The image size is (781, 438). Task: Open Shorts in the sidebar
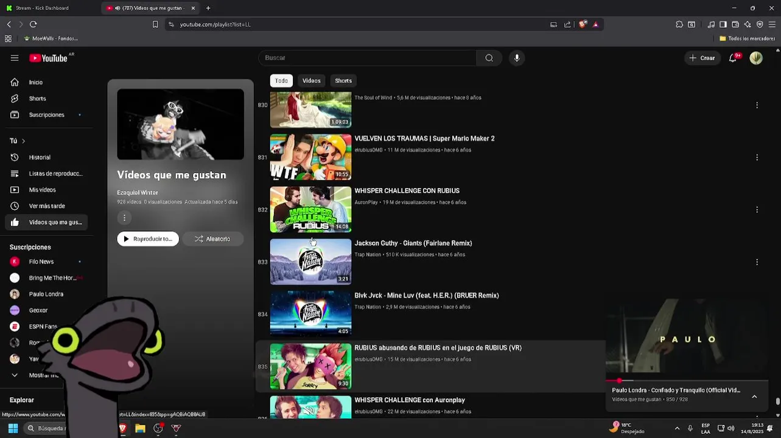[x=46, y=99]
